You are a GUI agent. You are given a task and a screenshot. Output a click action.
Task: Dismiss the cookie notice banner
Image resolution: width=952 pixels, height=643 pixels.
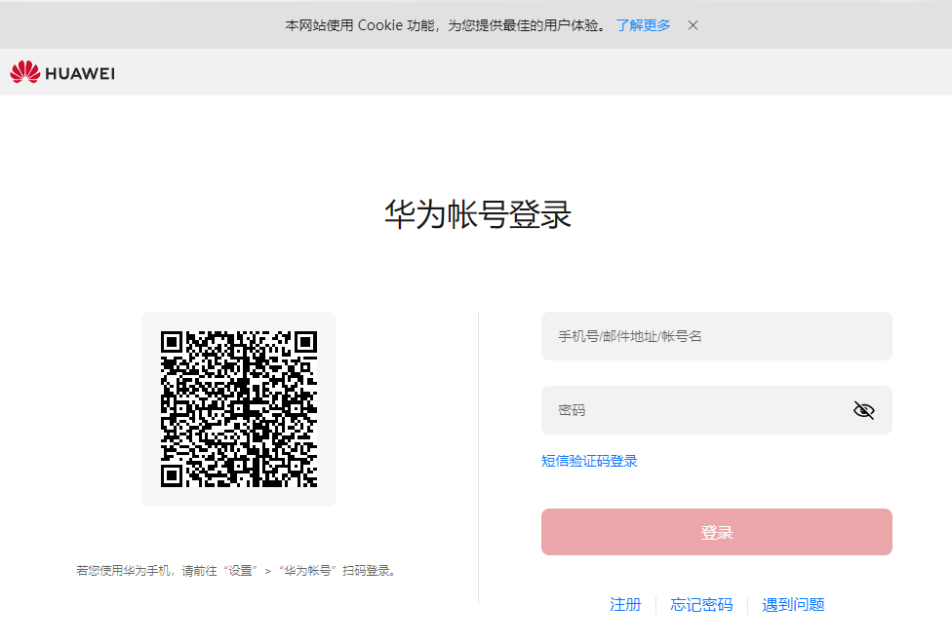coord(693,25)
